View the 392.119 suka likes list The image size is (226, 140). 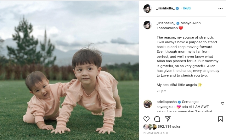169,127
